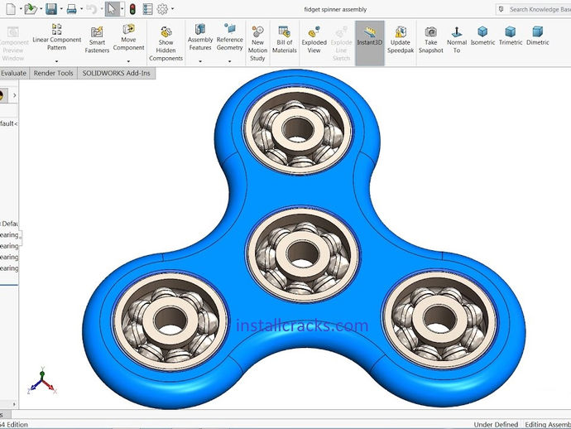Viewport: 571px width, 429px height.
Task: Open the Evaluate tab
Action: point(14,73)
